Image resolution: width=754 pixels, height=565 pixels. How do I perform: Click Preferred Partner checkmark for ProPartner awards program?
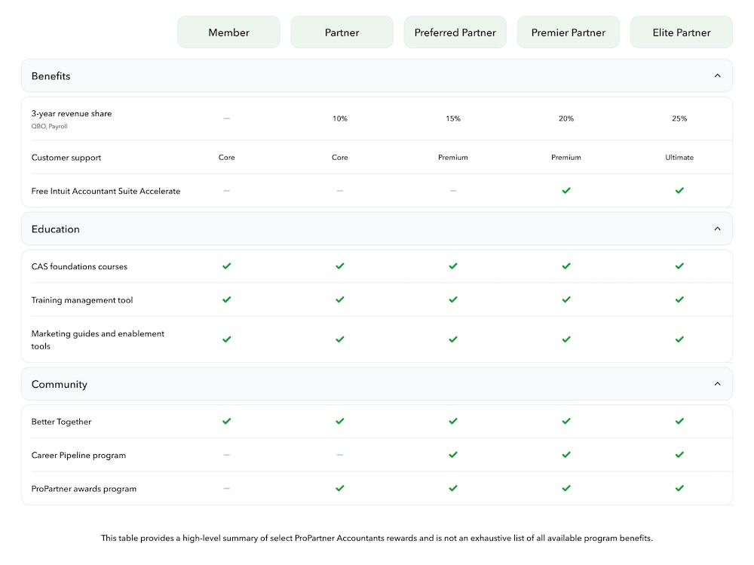pos(453,488)
